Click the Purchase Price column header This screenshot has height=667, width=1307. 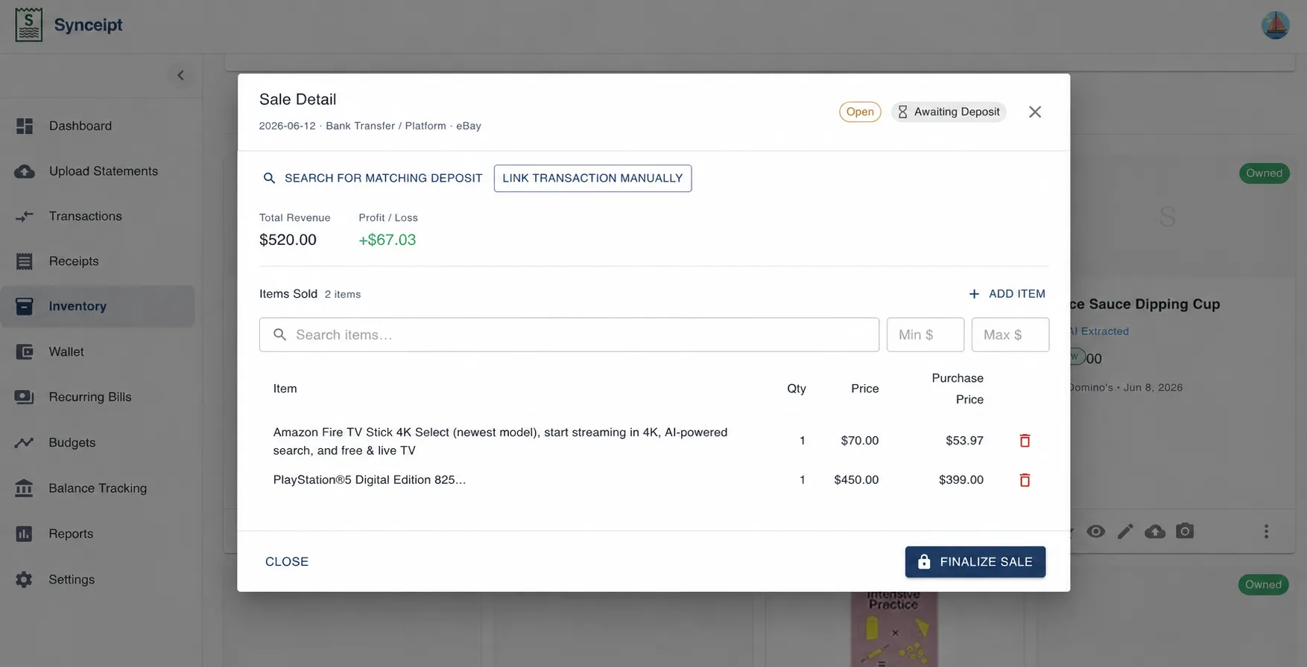958,389
